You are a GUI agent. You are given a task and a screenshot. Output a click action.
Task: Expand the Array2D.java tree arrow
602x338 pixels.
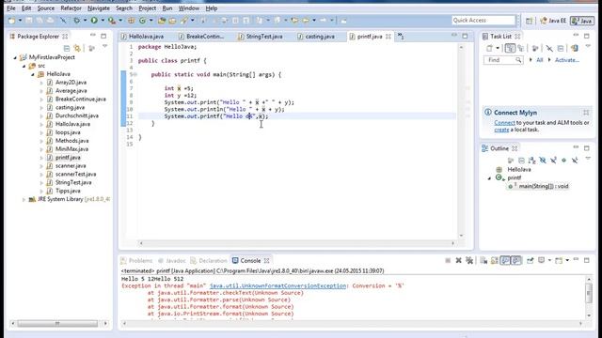[41, 83]
